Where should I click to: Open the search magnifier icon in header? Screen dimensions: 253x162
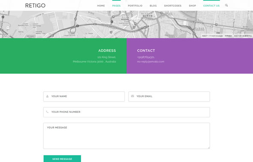pyautogui.click(x=226, y=5)
